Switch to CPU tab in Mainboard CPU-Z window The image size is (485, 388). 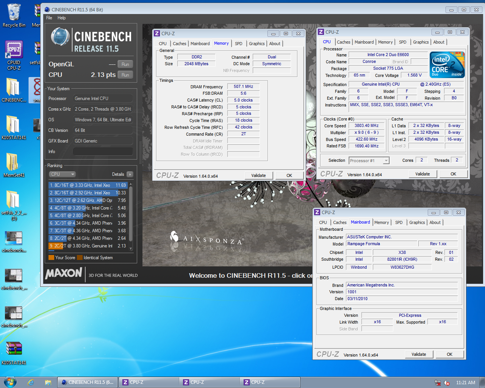(323, 222)
